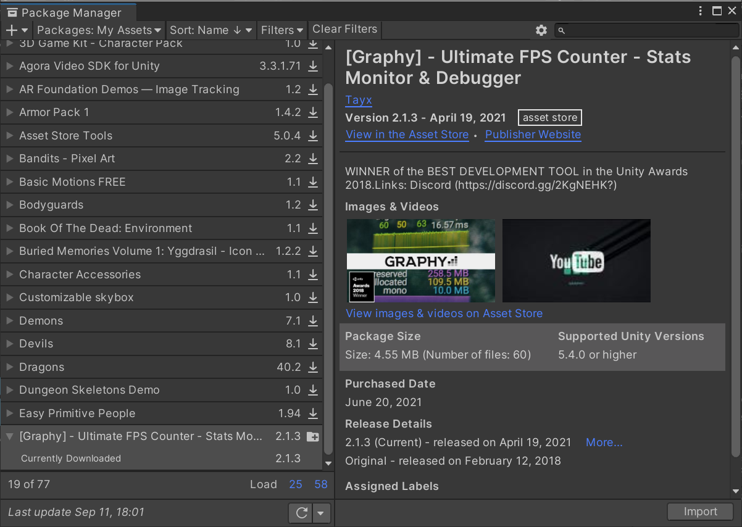
Task: Download Agora Video SDK for Unity package
Action: (x=313, y=66)
